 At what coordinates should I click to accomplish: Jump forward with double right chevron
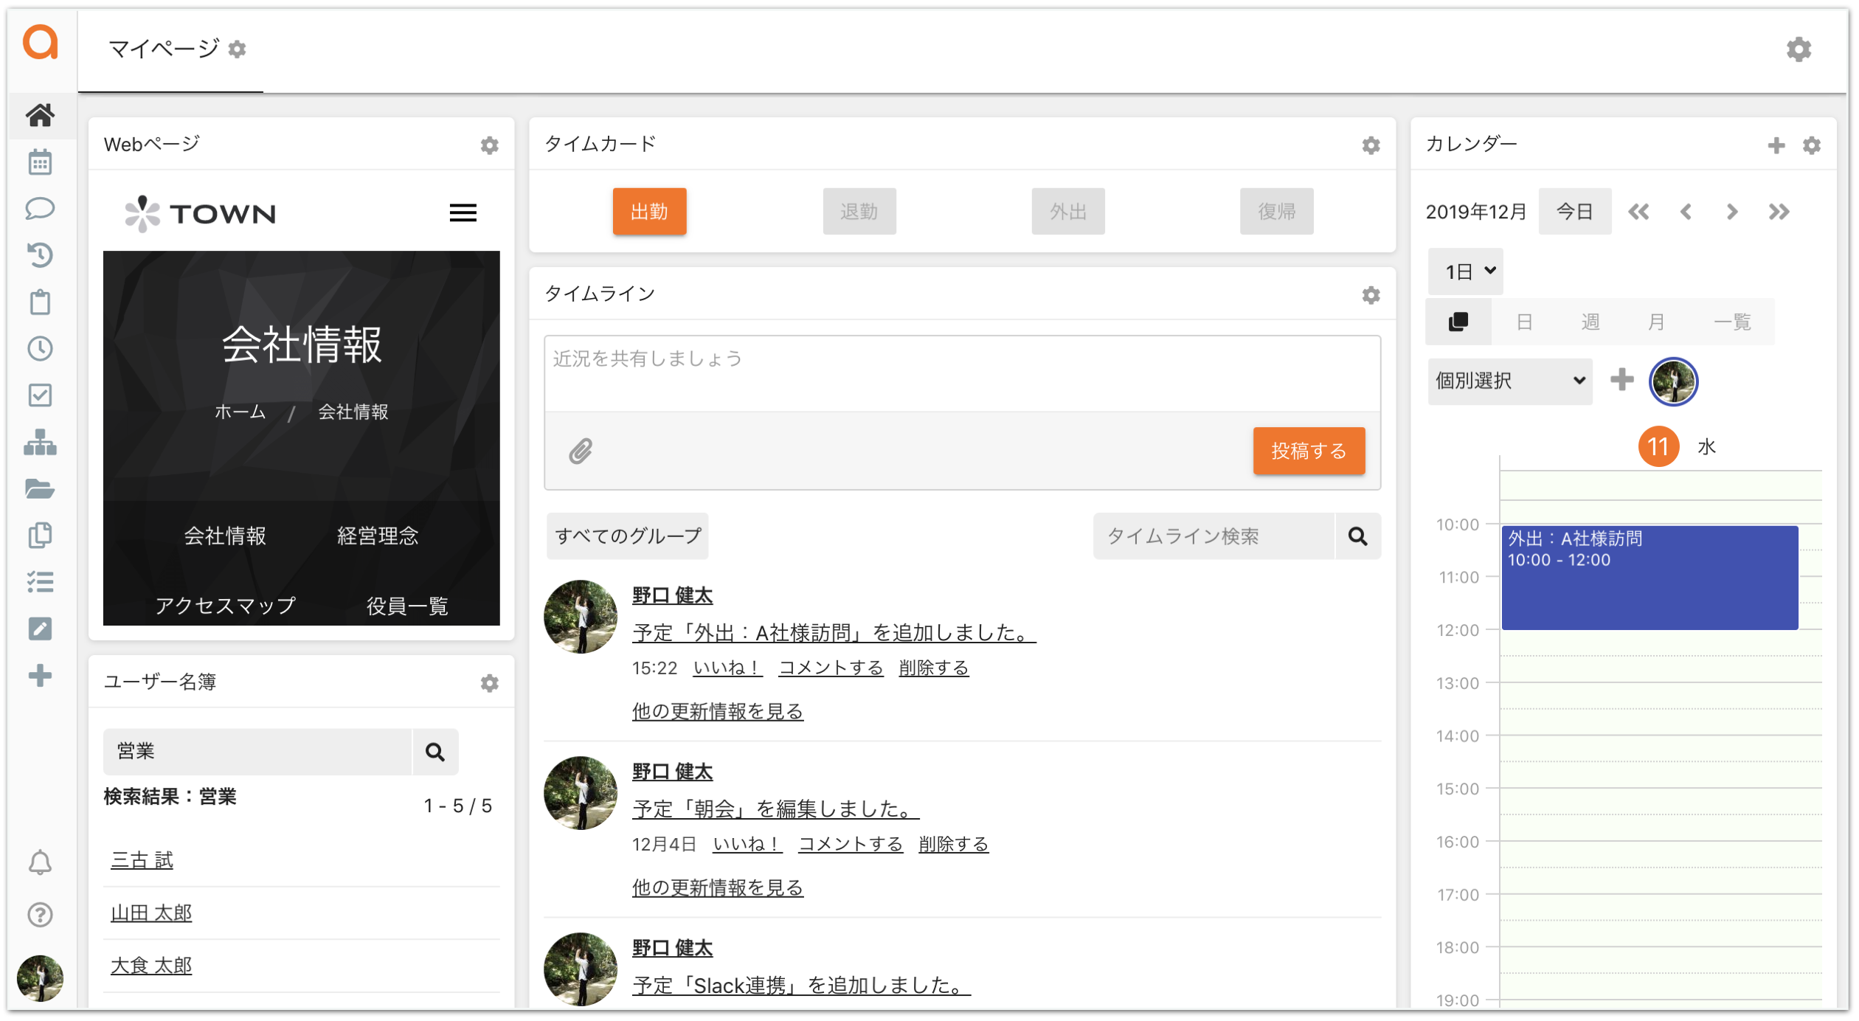[1779, 212]
